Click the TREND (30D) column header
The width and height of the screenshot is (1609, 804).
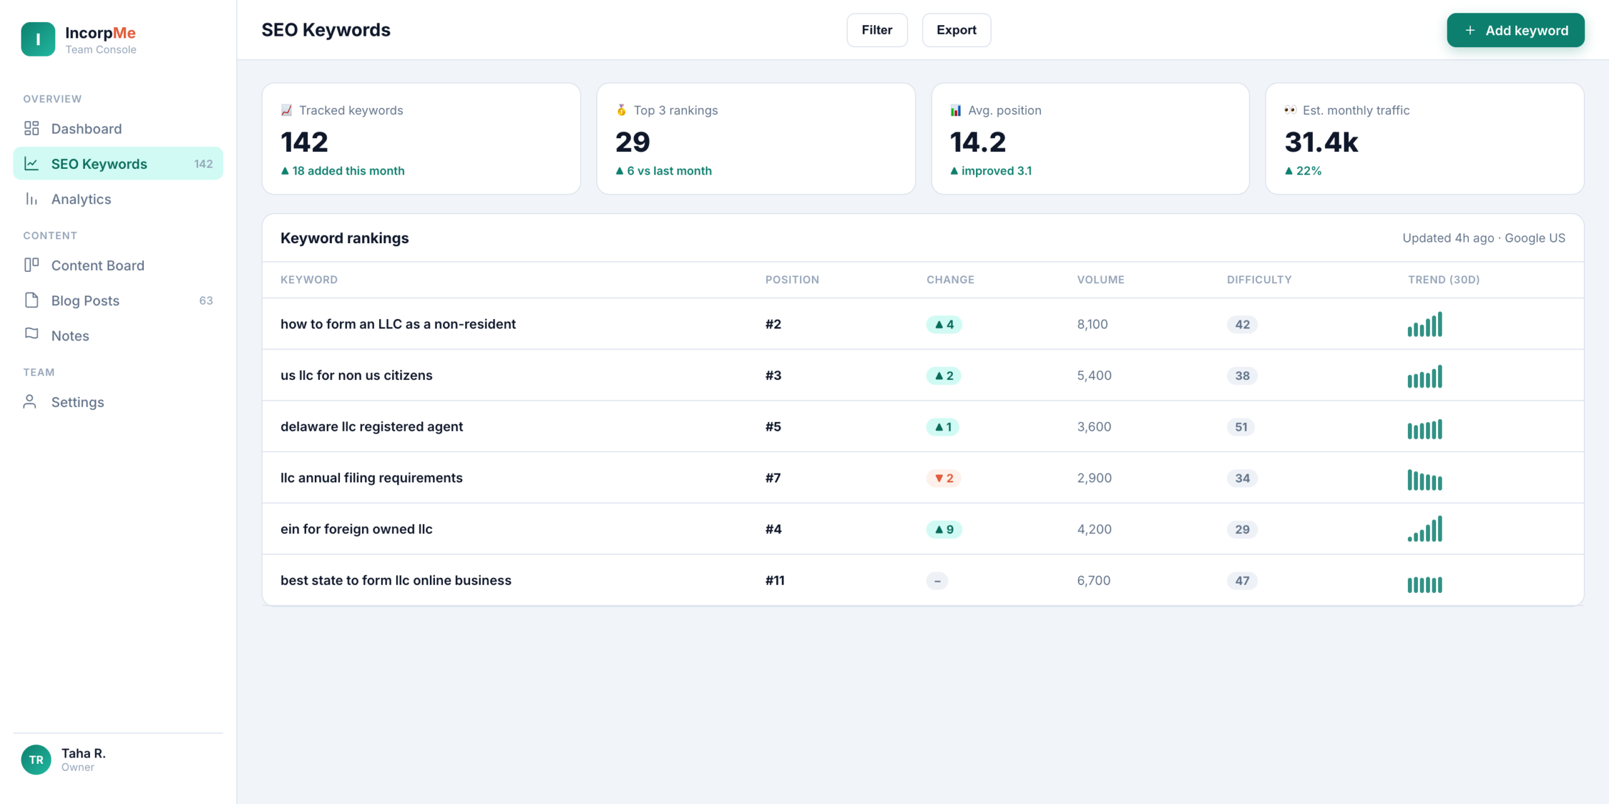click(1444, 280)
